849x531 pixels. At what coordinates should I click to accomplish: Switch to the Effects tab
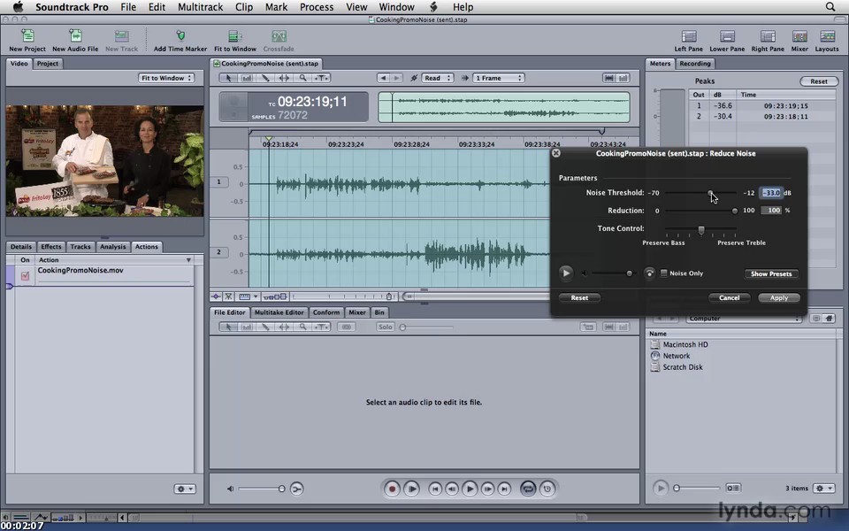click(51, 247)
